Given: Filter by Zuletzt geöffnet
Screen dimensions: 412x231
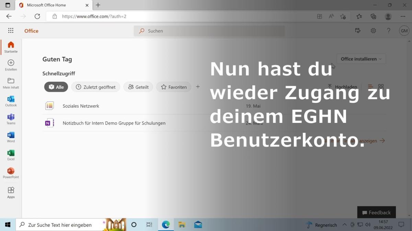Looking at the screenshot, I should [96, 87].
